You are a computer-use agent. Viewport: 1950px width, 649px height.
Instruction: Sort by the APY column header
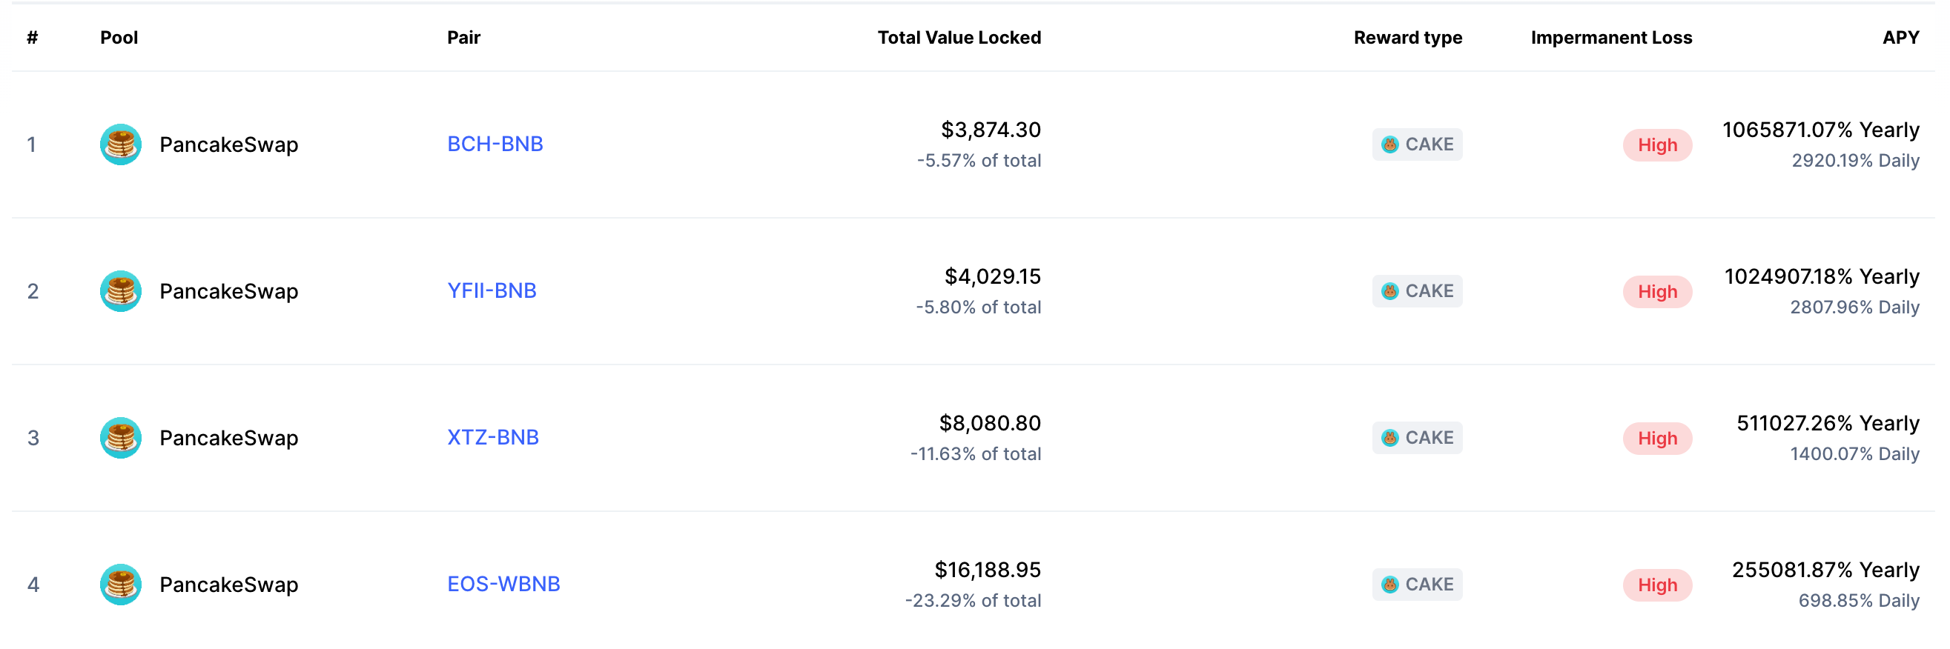pyautogui.click(x=1900, y=38)
